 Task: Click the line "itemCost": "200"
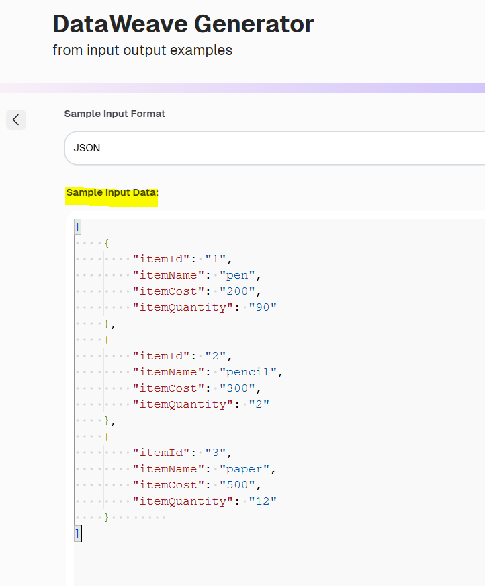[x=197, y=291]
